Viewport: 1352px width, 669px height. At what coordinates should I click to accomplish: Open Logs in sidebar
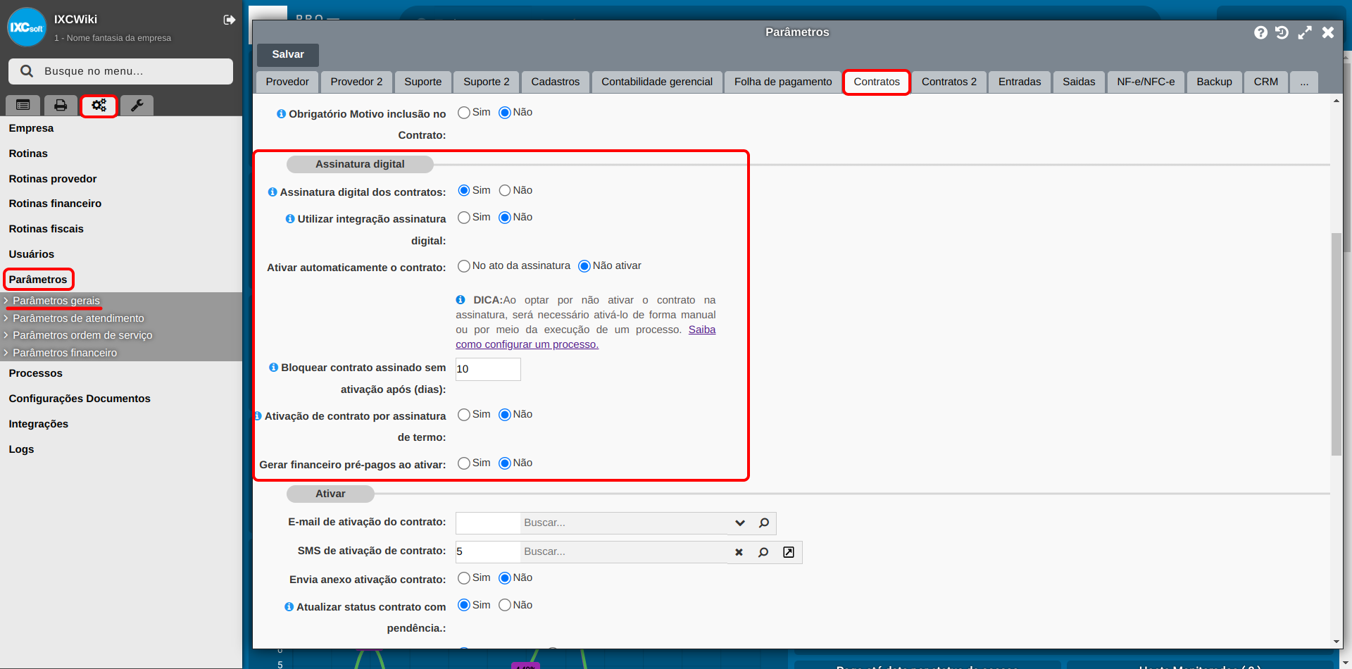coord(21,449)
